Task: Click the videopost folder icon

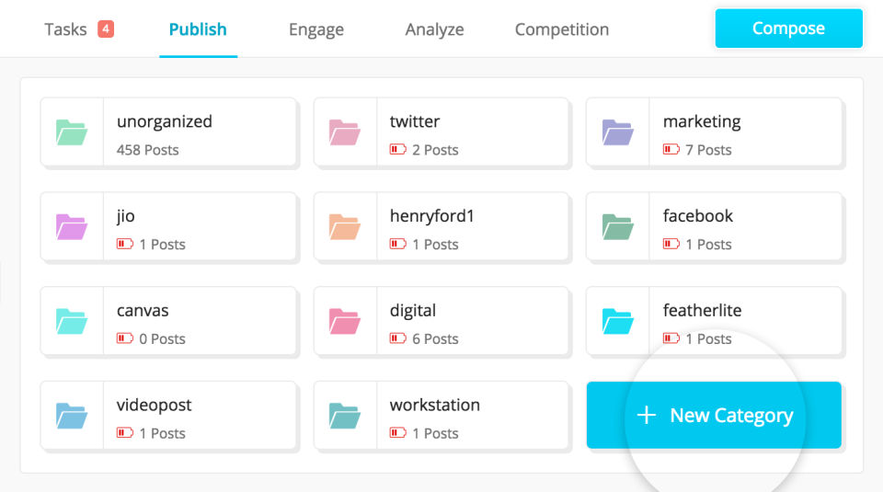Action: tap(72, 417)
